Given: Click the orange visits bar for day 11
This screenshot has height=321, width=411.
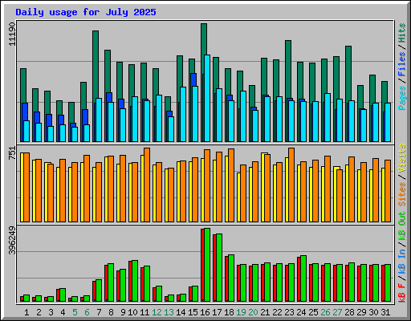Looking at the screenshot, I should point(147,185).
